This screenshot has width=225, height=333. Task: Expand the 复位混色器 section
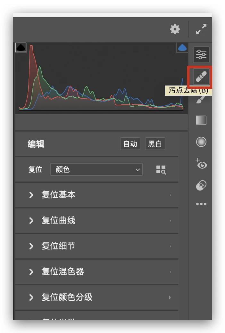point(97,272)
